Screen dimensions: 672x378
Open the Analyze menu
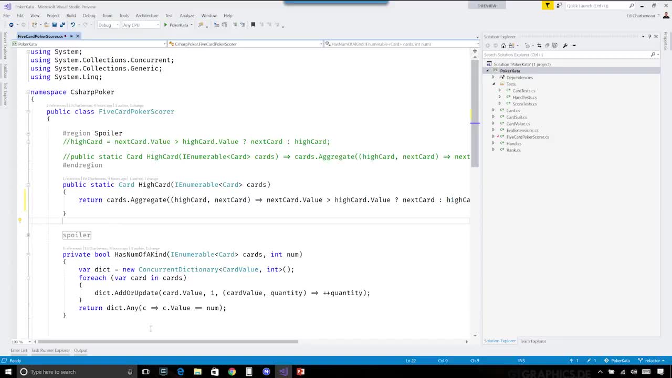tap(186, 15)
